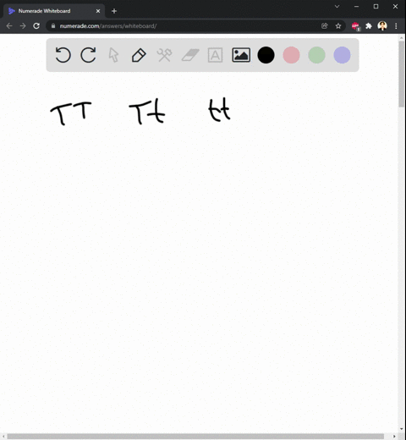
Task: Pick the eraser tool
Action: point(190,55)
